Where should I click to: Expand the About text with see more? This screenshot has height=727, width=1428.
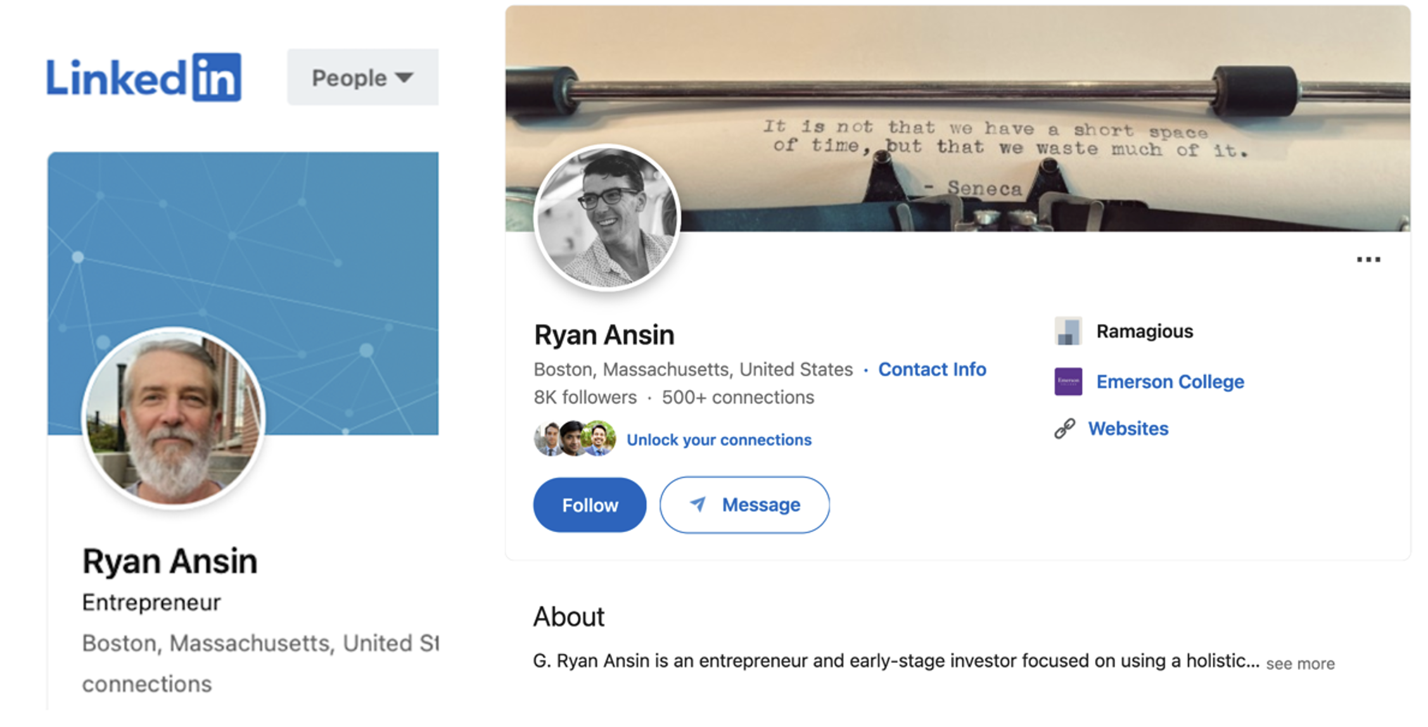[1300, 664]
